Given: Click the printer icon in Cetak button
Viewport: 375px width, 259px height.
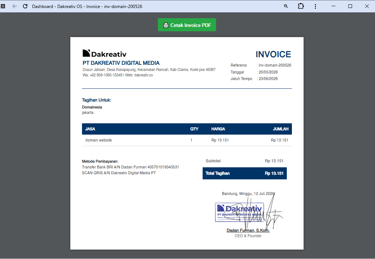Looking at the screenshot, I should click(166, 25).
